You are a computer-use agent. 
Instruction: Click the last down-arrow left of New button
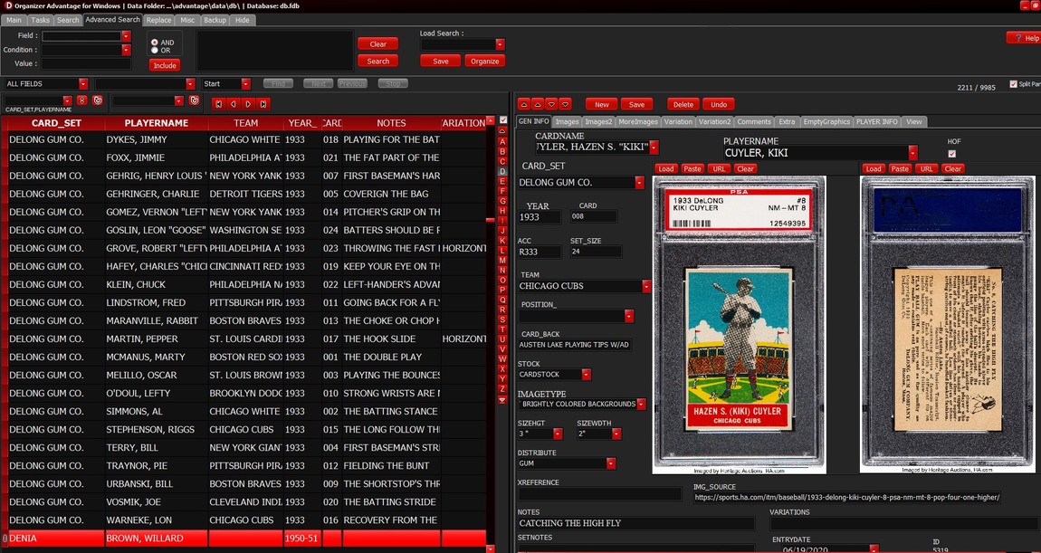(565, 104)
